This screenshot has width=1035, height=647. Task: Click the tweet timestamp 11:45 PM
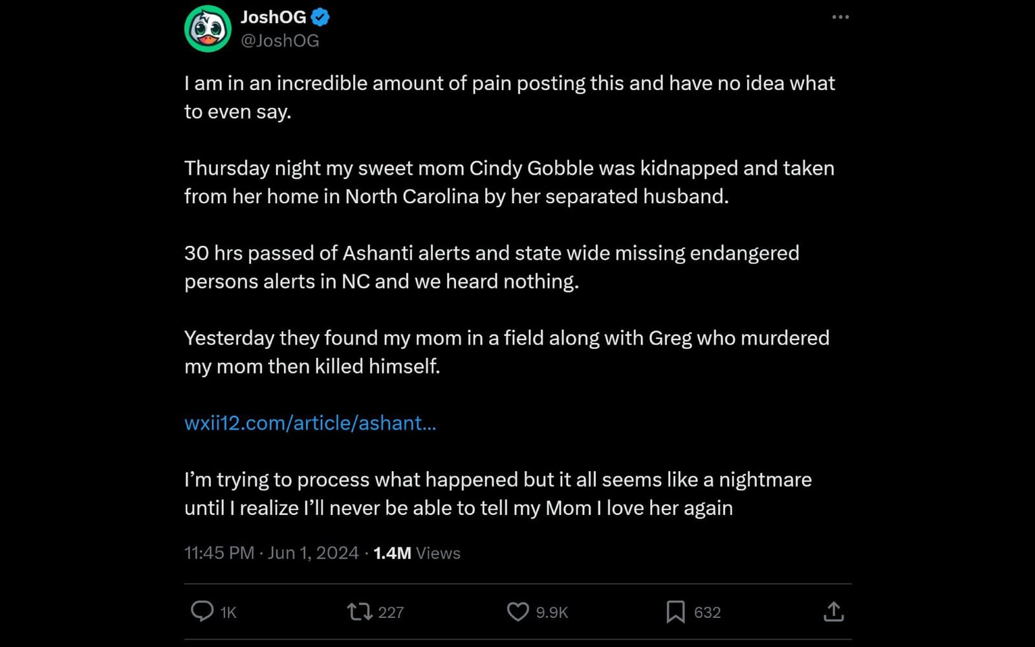(219, 553)
